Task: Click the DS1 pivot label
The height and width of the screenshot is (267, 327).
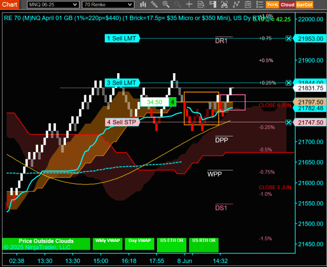Action: pos(221,208)
